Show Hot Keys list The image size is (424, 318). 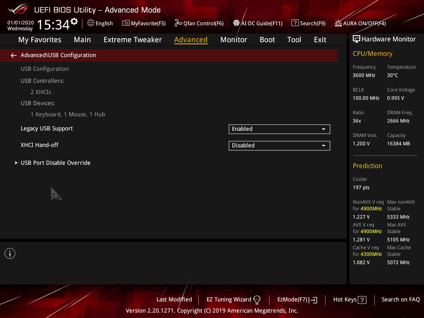pos(349,300)
